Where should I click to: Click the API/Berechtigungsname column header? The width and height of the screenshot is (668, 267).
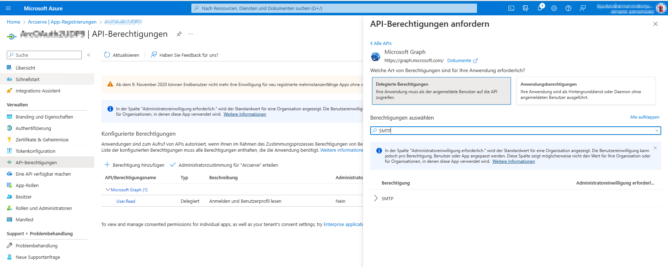click(x=130, y=178)
